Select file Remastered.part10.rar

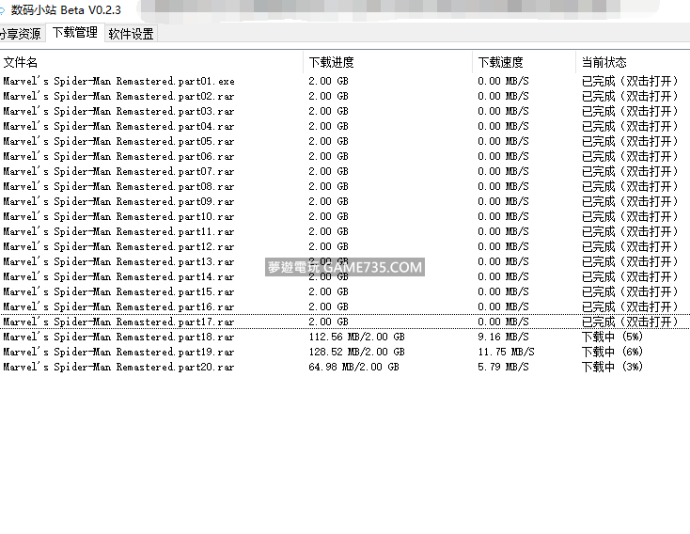118,216
